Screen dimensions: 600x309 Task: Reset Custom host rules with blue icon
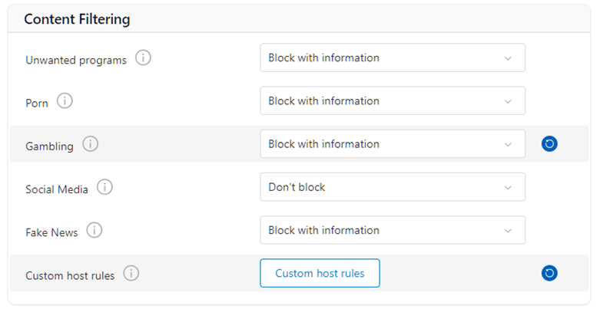coord(549,273)
